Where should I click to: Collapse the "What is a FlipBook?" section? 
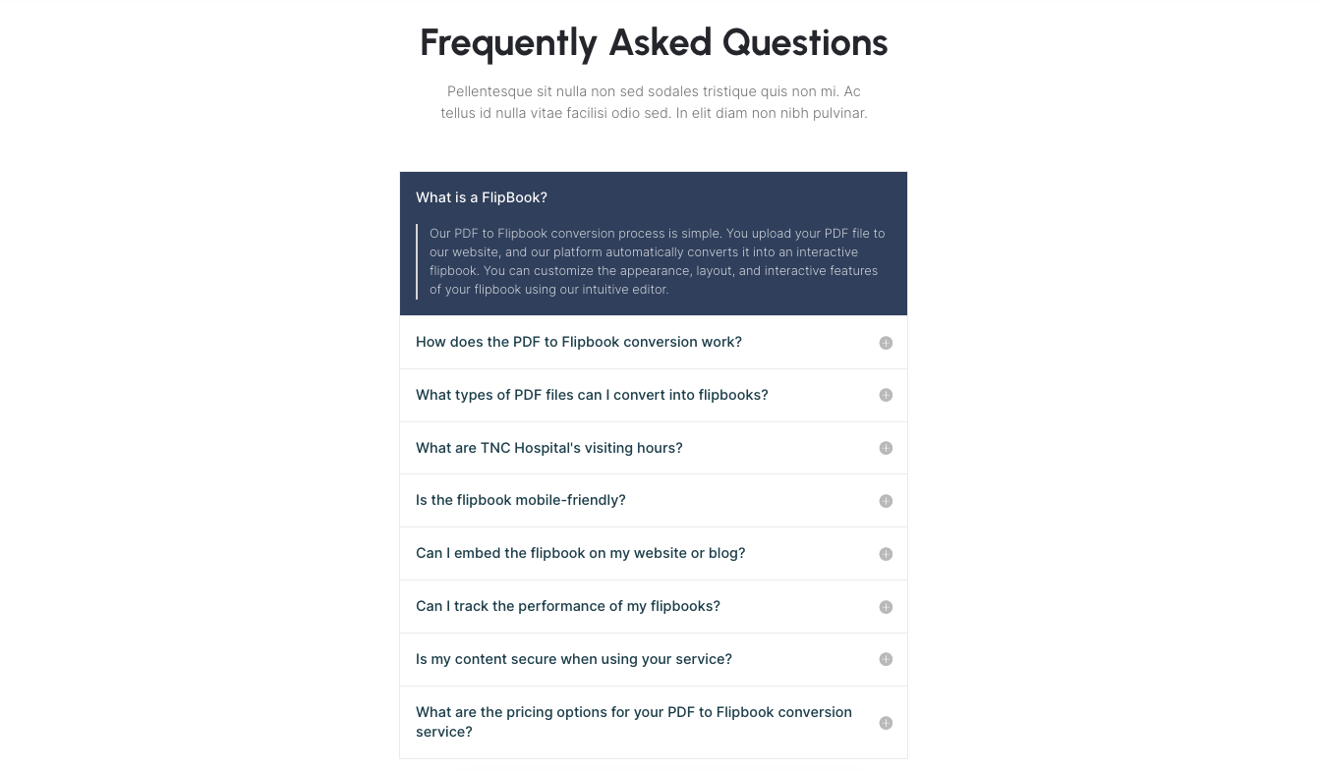[x=482, y=197]
